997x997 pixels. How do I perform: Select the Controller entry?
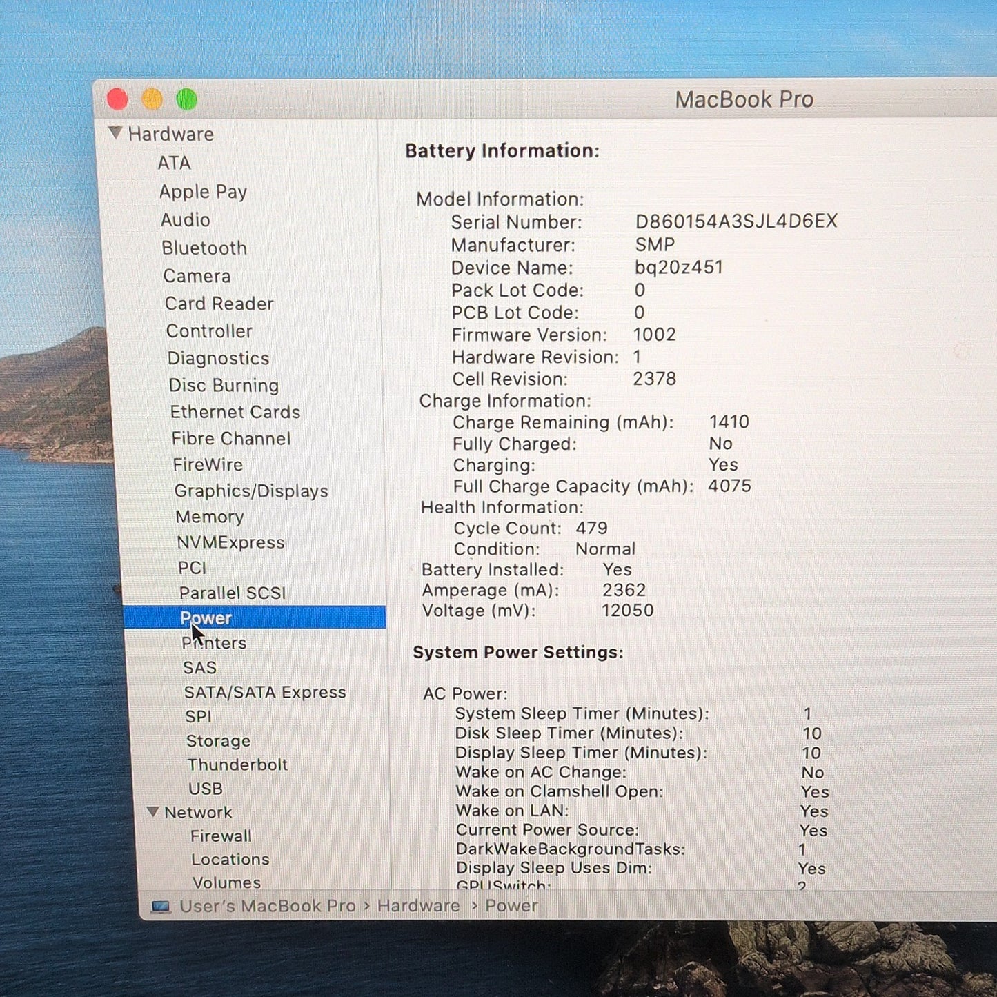pos(209,331)
